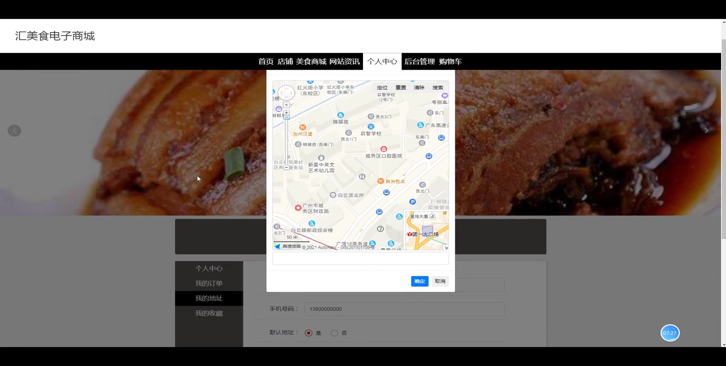The image size is (726, 366).
Task: Click the 西北2门 gate icon on the map
Action: pyautogui.click(x=371, y=117)
